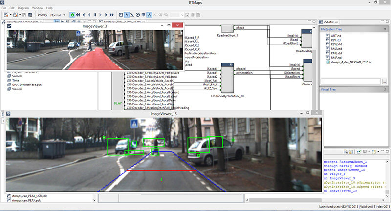Click the fast rewind double-arrow button
The height and width of the screenshot is (211, 391).
point(78,15)
